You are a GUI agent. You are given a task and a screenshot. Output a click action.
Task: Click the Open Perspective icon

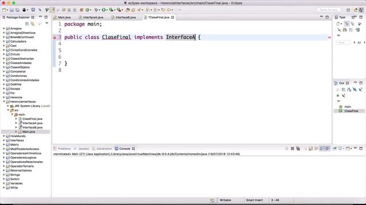(x=348, y=10)
